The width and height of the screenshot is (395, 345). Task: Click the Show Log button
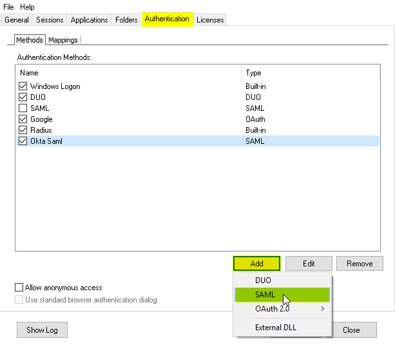tap(42, 330)
